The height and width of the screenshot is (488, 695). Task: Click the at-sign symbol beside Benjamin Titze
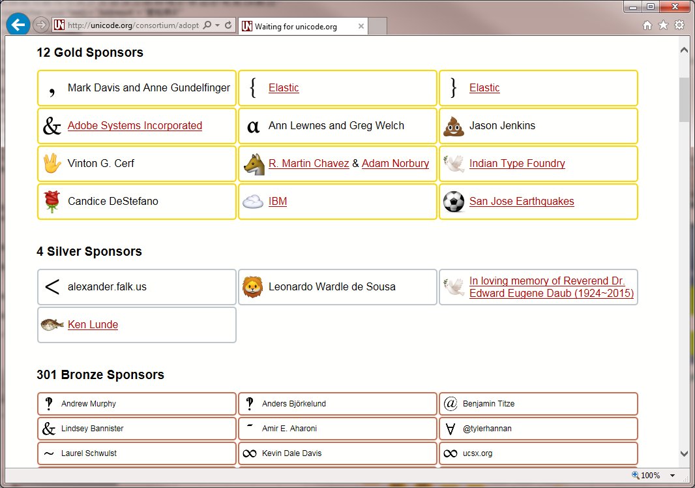click(451, 404)
